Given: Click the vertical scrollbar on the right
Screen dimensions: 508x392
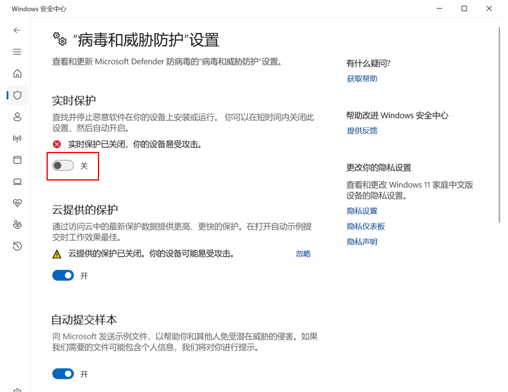Looking at the screenshot, I should pyautogui.click(x=499, y=125).
